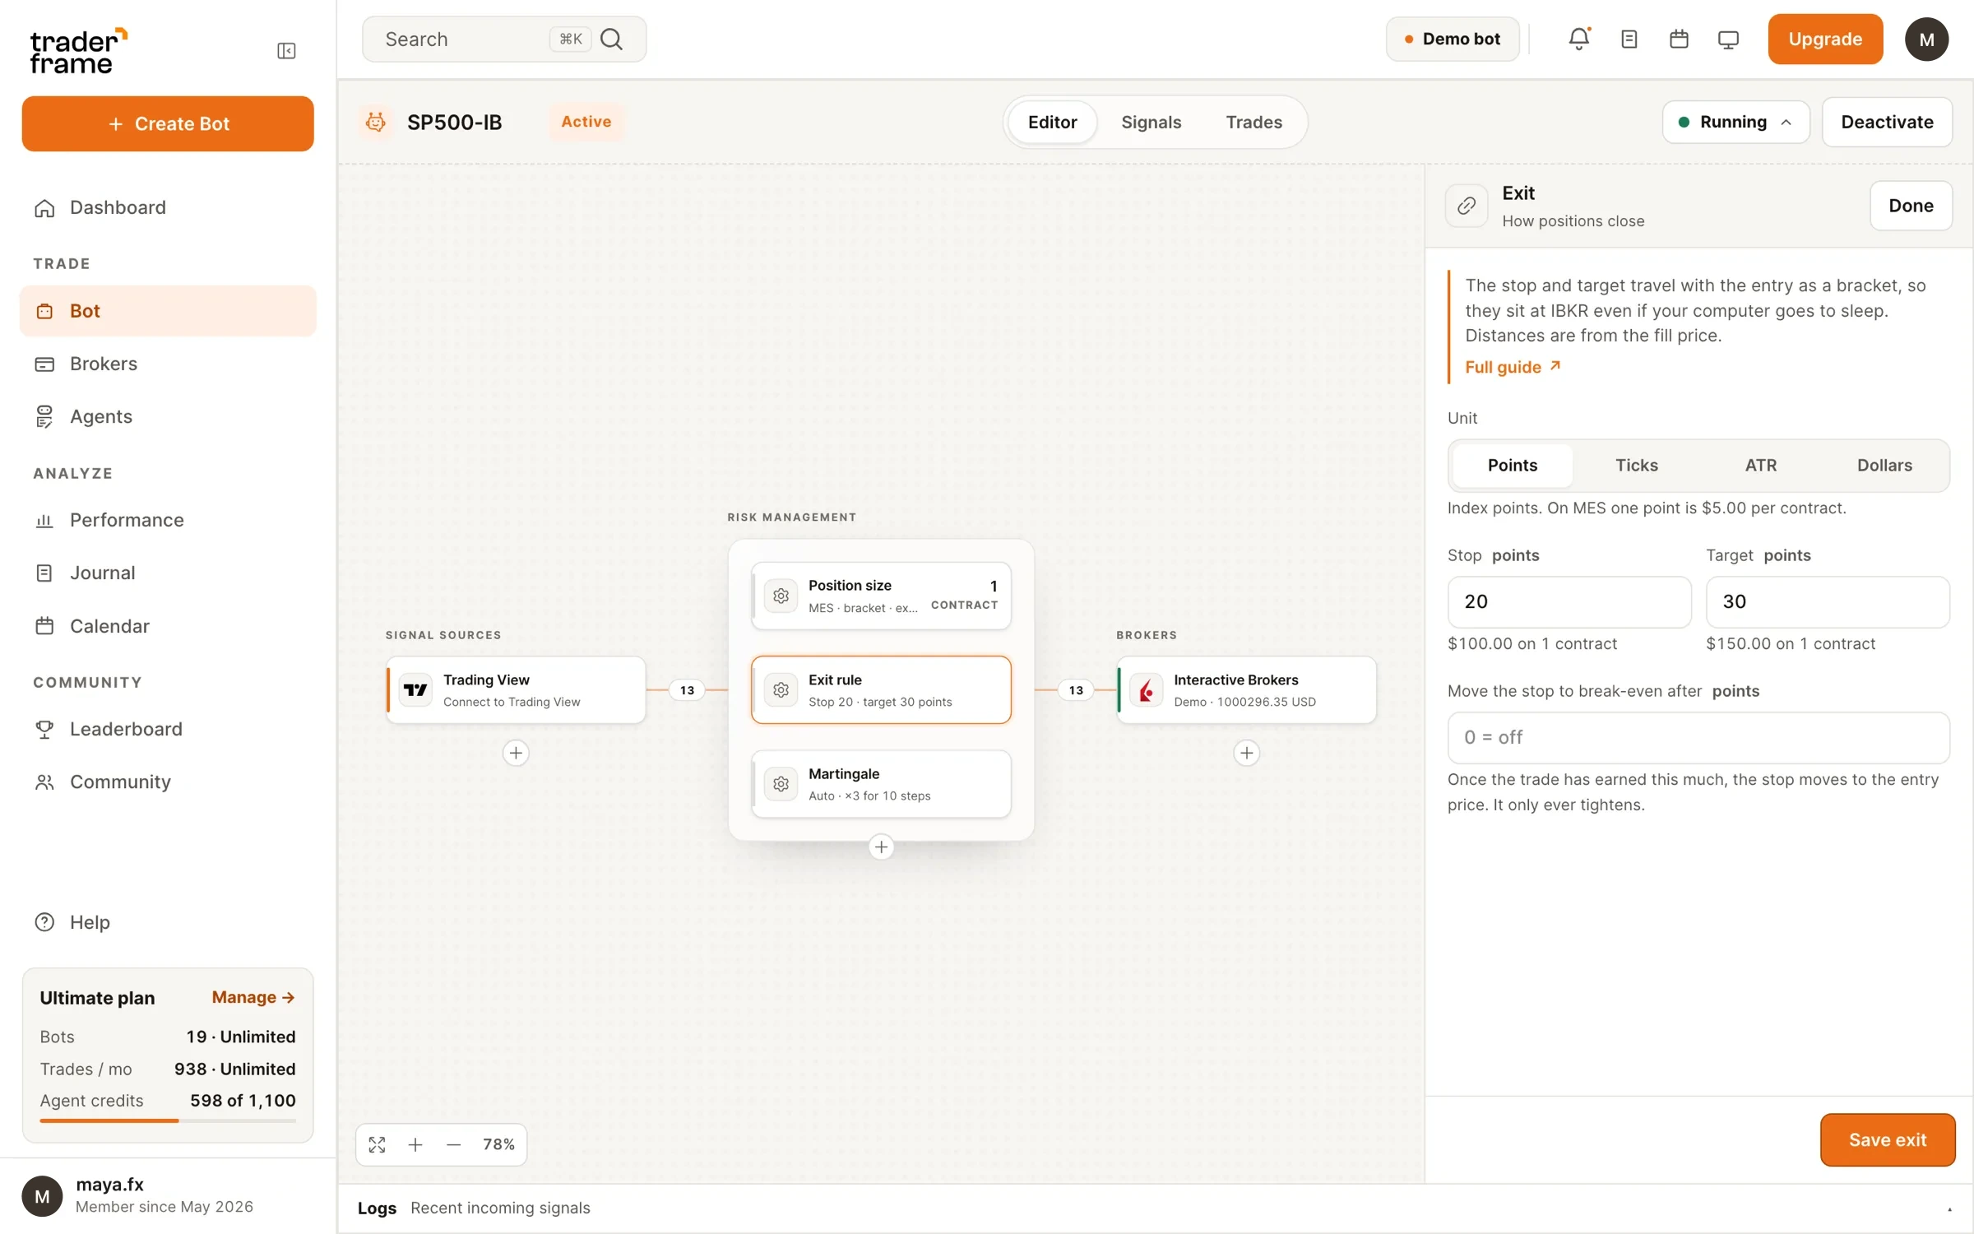Select ATR unit option
This screenshot has width=1974, height=1234.
1760,466
